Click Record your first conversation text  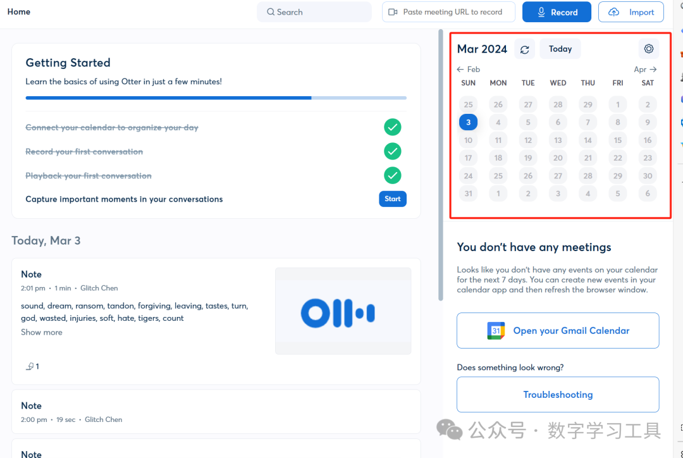click(84, 152)
